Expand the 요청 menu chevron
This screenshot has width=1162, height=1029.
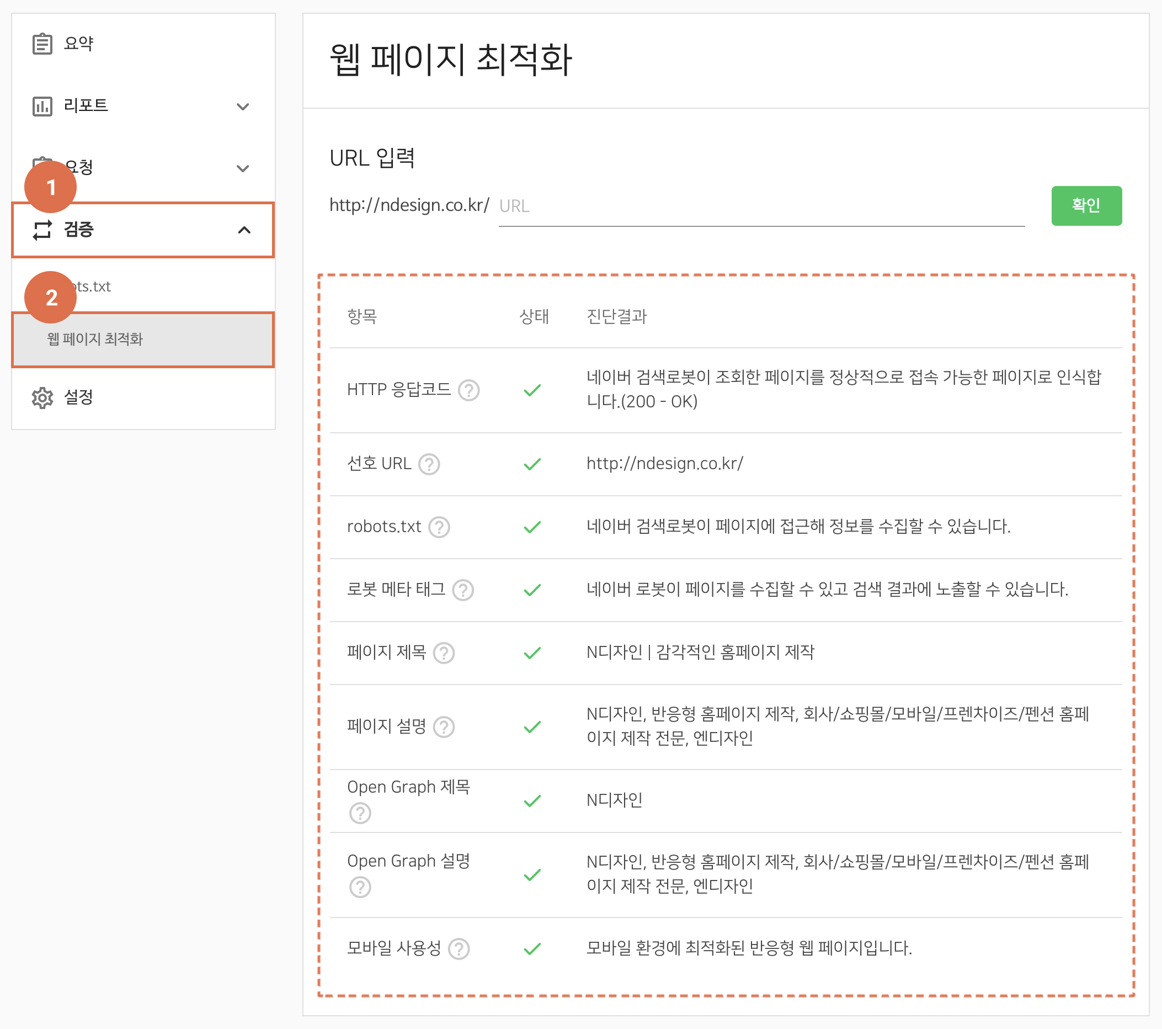pyautogui.click(x=243, y=168)
